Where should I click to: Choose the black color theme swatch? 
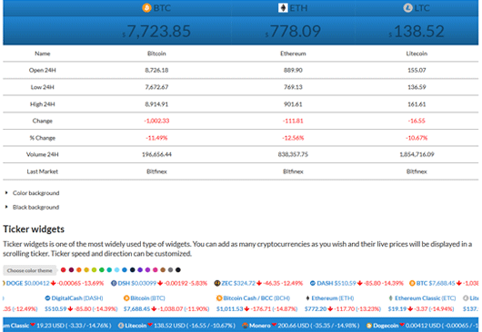(x=178, y=269)
